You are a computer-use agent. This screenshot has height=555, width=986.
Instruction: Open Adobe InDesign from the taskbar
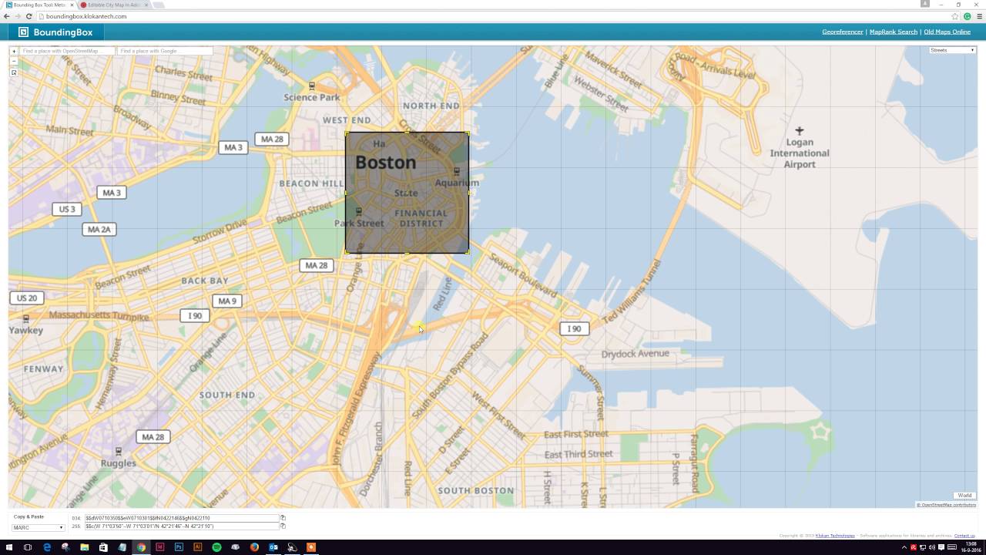[160, 547]
